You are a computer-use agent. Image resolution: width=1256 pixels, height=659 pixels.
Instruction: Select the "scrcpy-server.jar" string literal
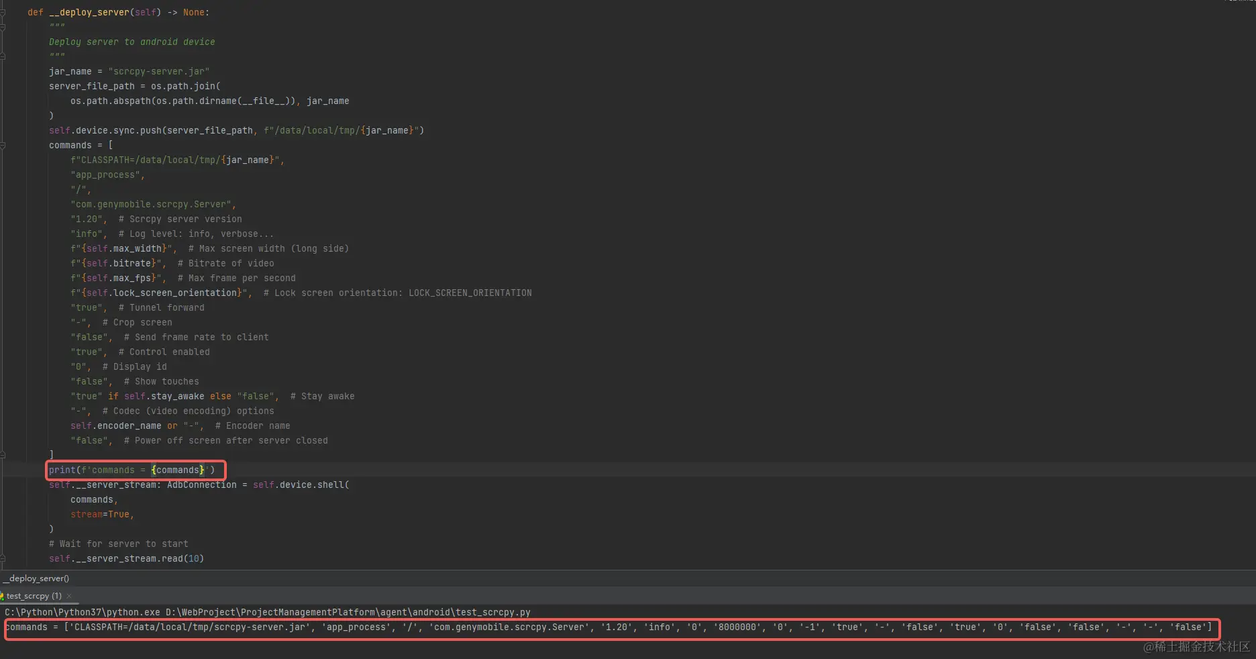pyautogui.click(x=158, y=71)
